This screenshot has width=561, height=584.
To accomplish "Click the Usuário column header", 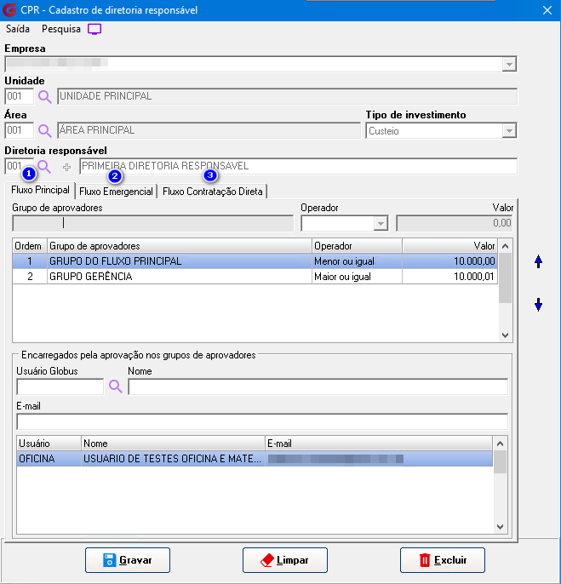I will click(49, 444).
